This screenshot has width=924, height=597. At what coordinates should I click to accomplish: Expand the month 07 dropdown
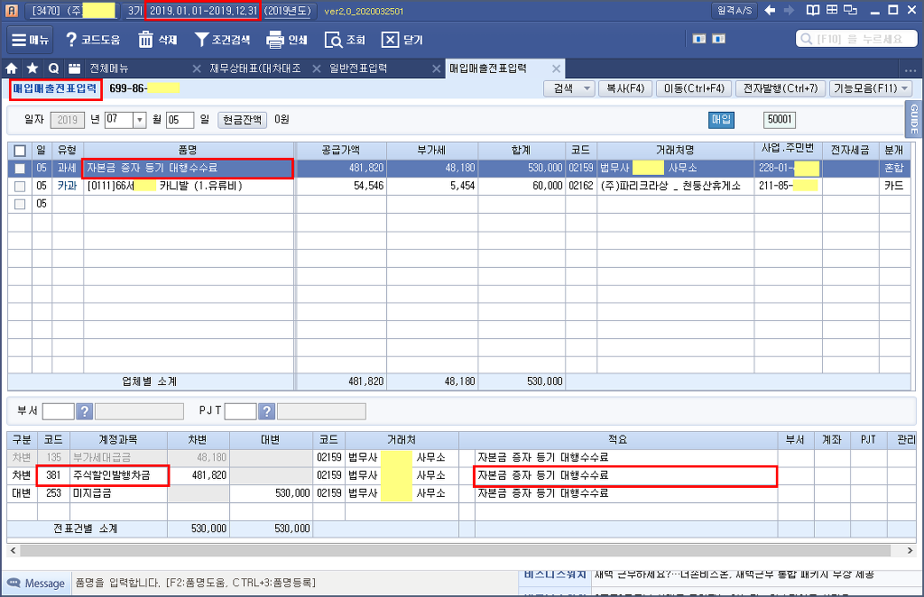139,120
